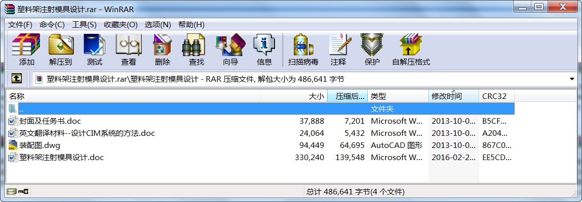582x202 pixels.
Task: Click size value 94,449
Action: (312, 145)
